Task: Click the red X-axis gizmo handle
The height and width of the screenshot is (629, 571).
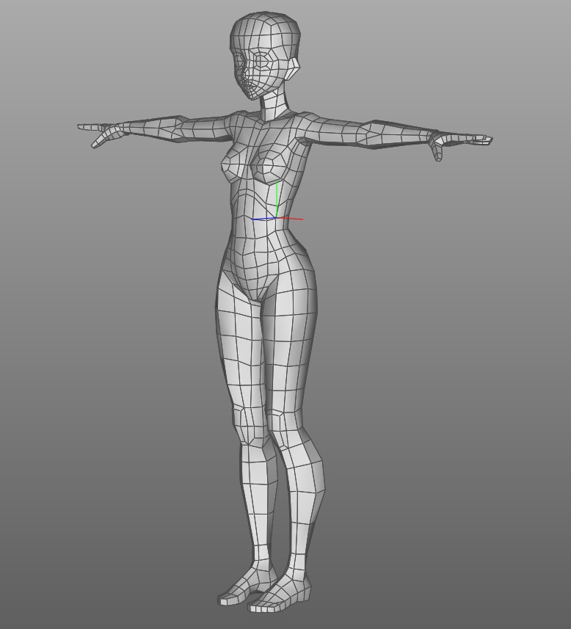Action: [x=290, y=219]
